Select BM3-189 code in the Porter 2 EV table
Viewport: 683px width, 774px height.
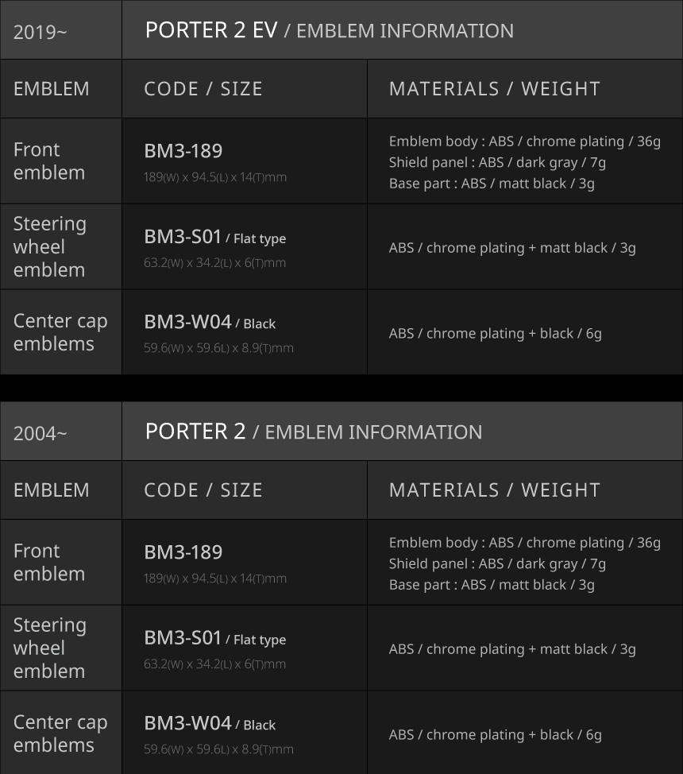click(x=183, y=151)
